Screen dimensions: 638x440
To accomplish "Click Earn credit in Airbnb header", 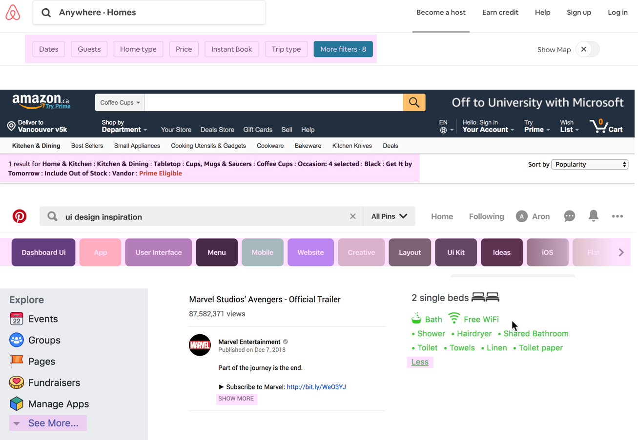I will pyautogui.click(x=500, y=13).
